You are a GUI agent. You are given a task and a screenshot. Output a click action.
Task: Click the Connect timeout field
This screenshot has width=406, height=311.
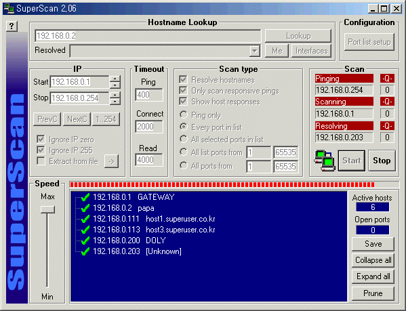click(x=149, y=127)
